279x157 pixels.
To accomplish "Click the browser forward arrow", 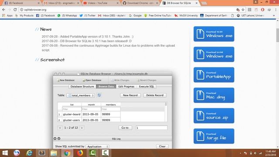I will pos(10,10).
